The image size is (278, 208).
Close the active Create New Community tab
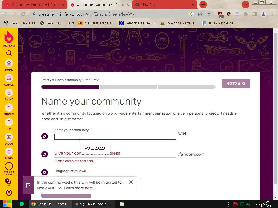pos(128,5)
